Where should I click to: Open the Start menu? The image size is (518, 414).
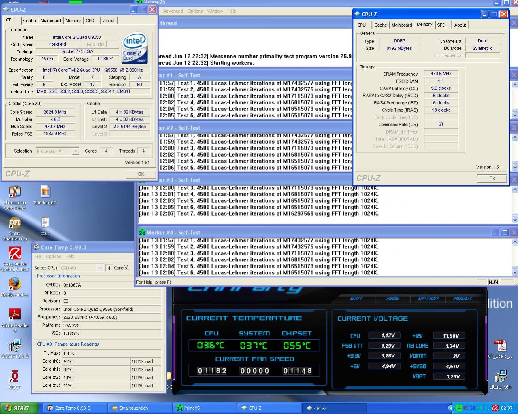(x=19, y=408)
